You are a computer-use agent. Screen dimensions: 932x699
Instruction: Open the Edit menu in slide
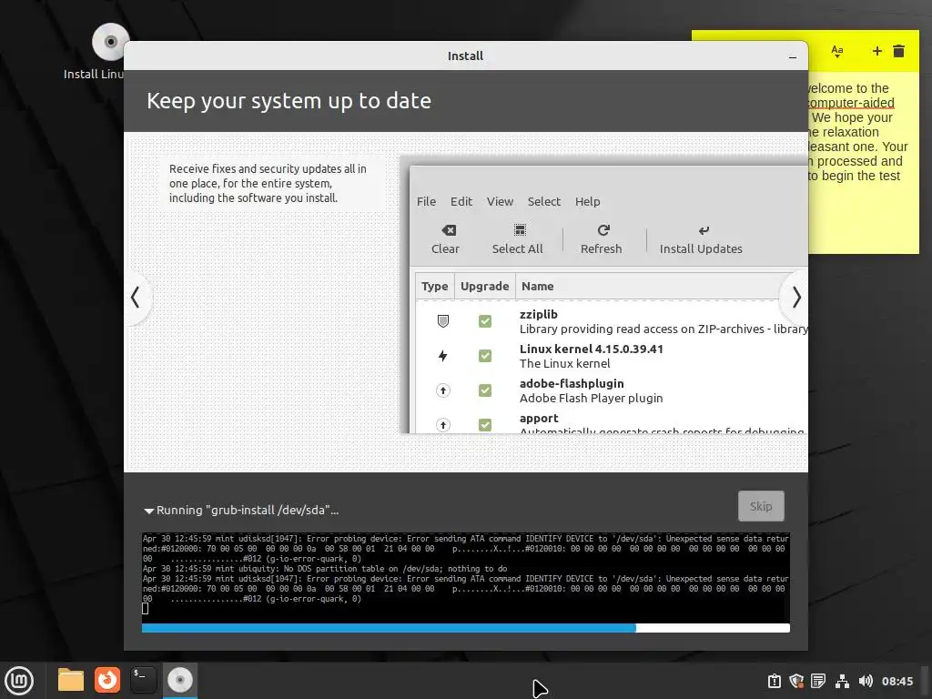(x=461, y=201)
